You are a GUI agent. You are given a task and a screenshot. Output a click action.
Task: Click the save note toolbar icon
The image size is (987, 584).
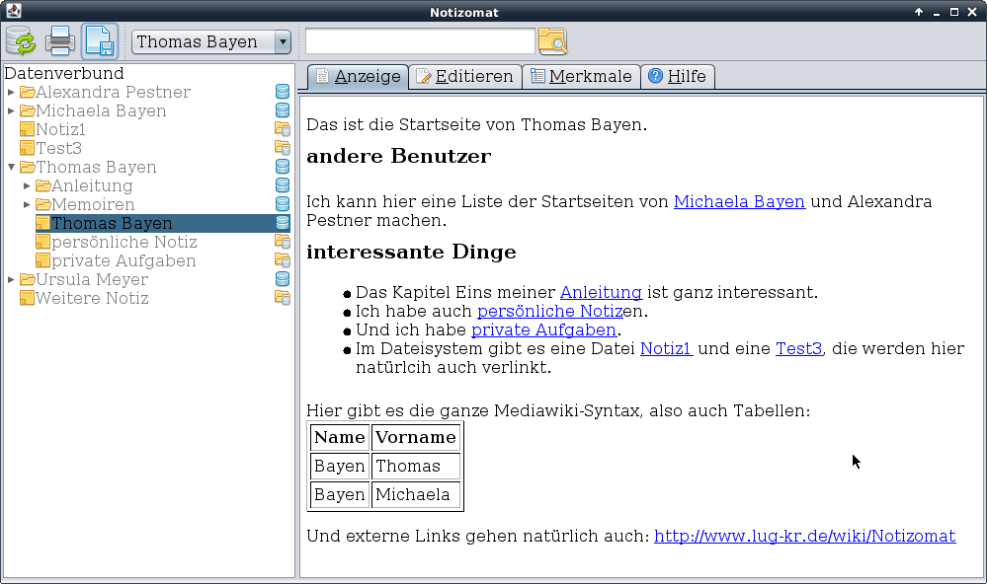pos(99,41)
